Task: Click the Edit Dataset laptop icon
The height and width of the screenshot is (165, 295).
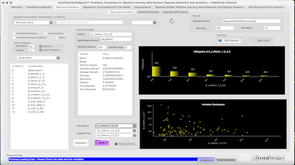Action: pos(220,40)
